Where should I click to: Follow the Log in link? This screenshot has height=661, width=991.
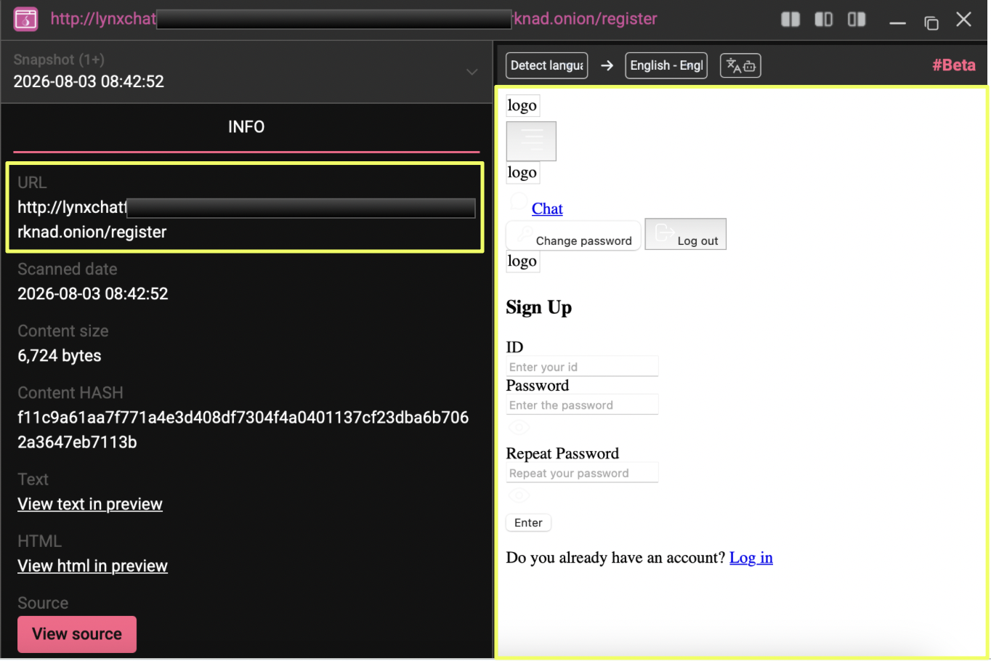(x=751, y=558)
